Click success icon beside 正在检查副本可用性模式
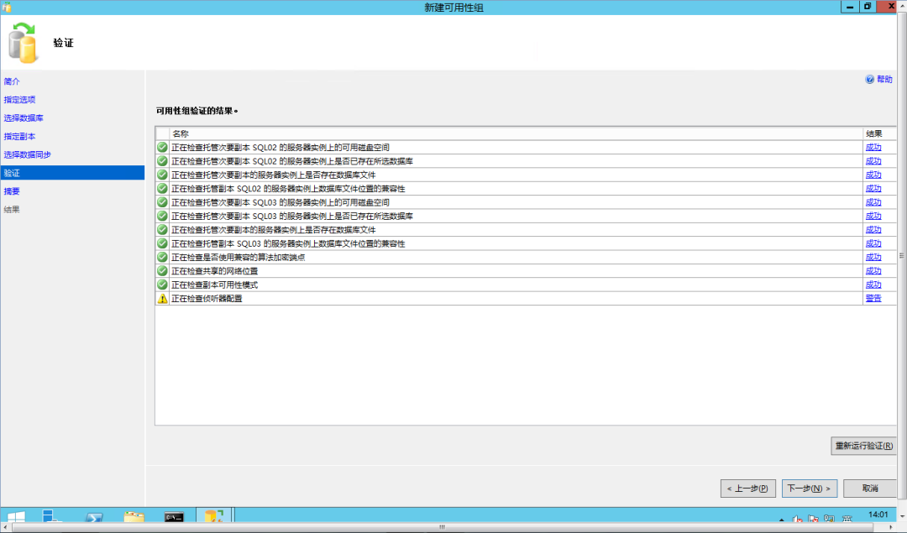Screen dimensions: 907x533 tap(163, 285)
